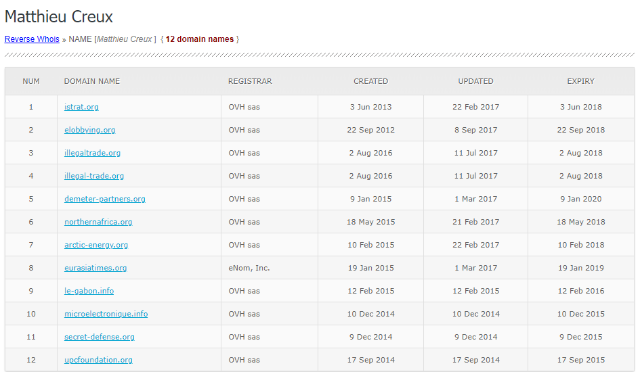Click the northernafrica.org link
The height and width of the screenshot is (372, 640).
point(98,222)
